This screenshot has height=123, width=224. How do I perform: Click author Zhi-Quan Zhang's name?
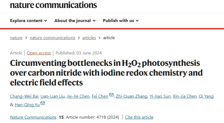click(x=132, y=96)
